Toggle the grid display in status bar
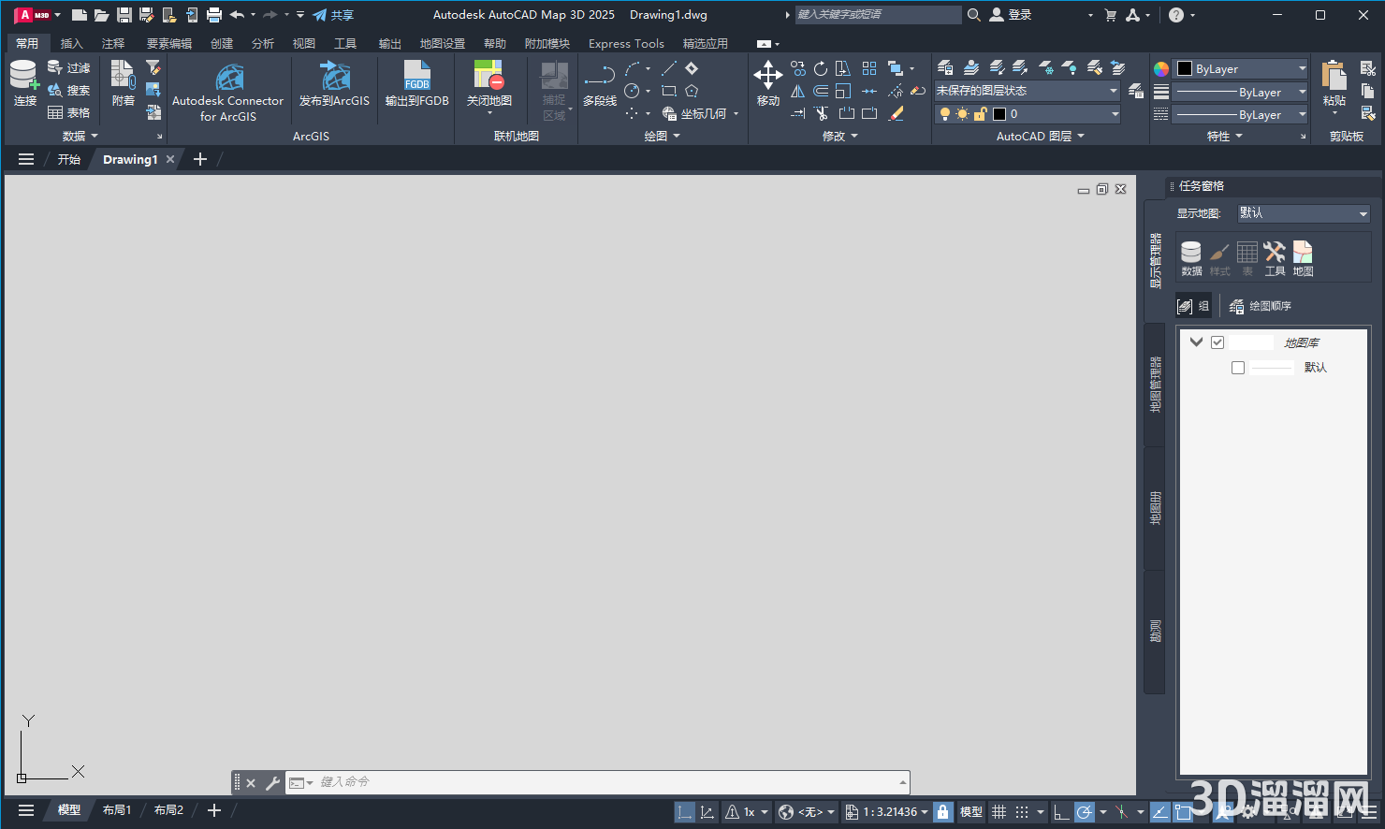The height and width of the screenshot is (829, 1385). coord(999,812)
